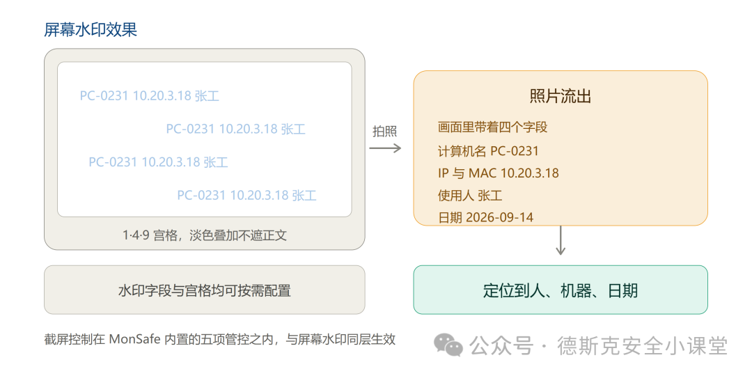The height and width of the screenshot is (376, 752).
Task: Click the 定位到人、机器、日期 box
Action: 560,290
